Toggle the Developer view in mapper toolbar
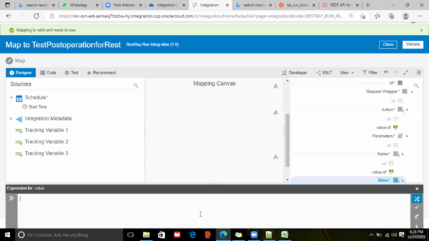This screenshot has height=241, width=429. coord(294,73)
